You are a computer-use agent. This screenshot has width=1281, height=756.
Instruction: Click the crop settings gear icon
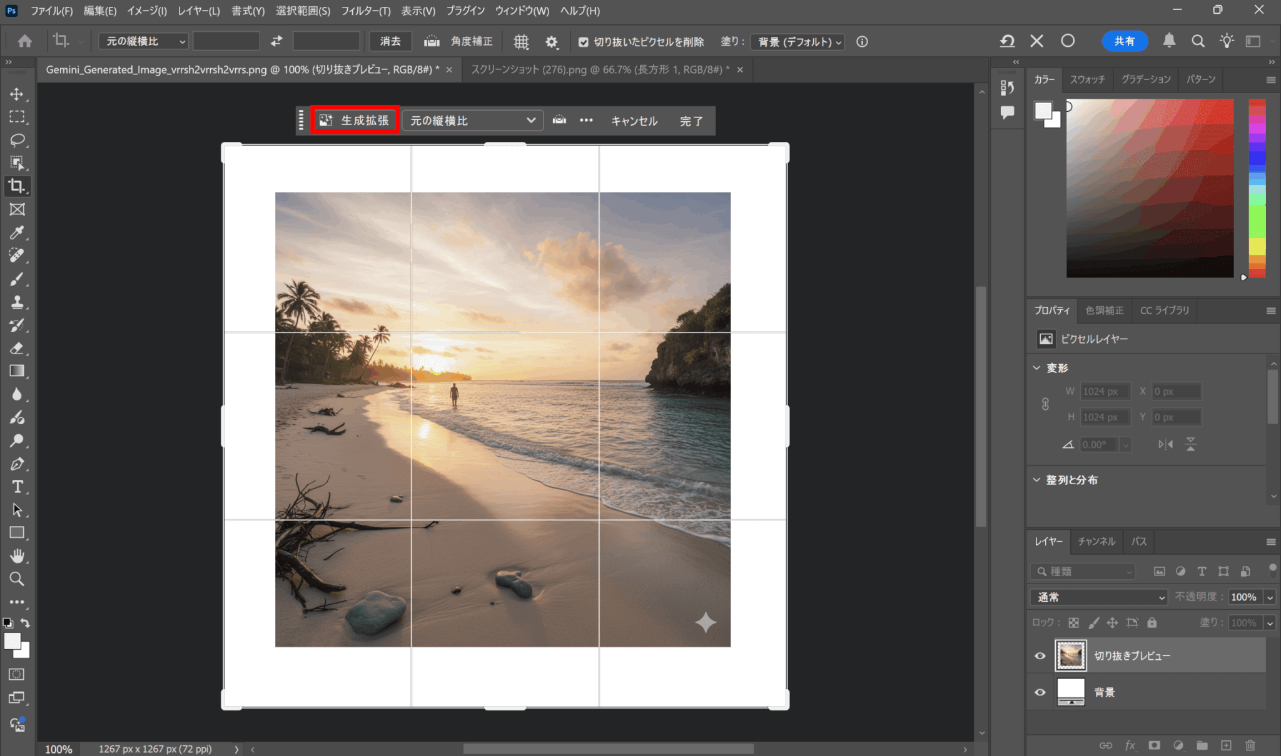pyautogui.click(x=551, y=42)
